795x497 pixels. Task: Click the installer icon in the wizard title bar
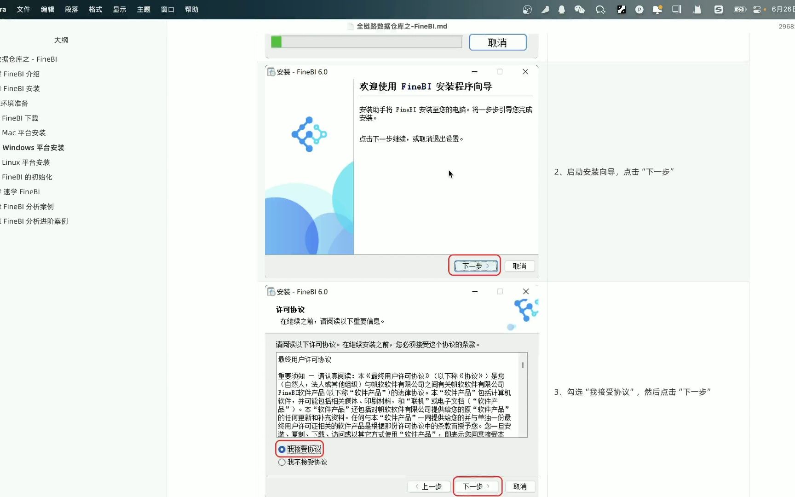pos(271,72)
